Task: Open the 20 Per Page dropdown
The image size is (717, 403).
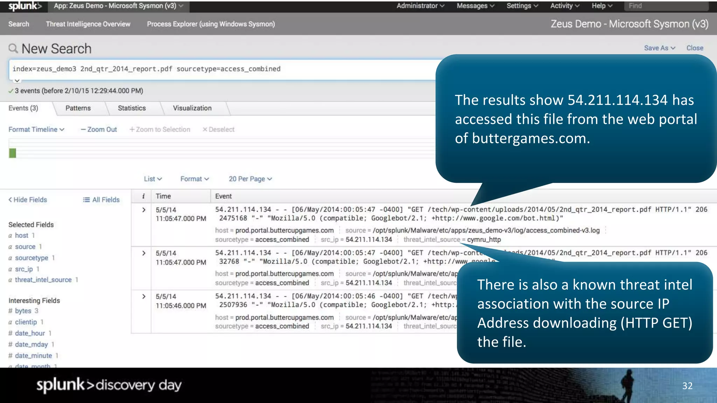Action: 250,179
